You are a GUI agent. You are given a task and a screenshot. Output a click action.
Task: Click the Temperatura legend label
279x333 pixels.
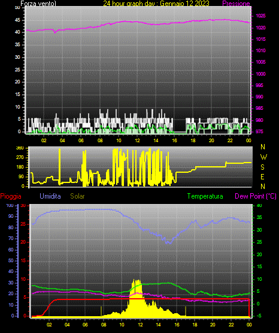coord(205,196)
